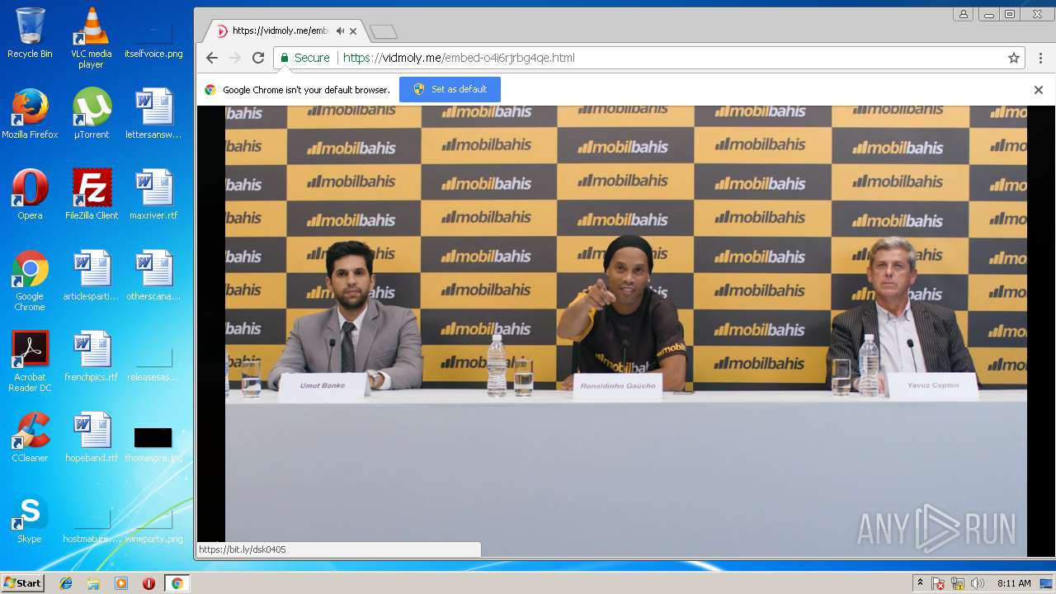Viewport: 1056px width, 594px height.
Task: Select the otherscana... Word document
Action: click(153, 275)
